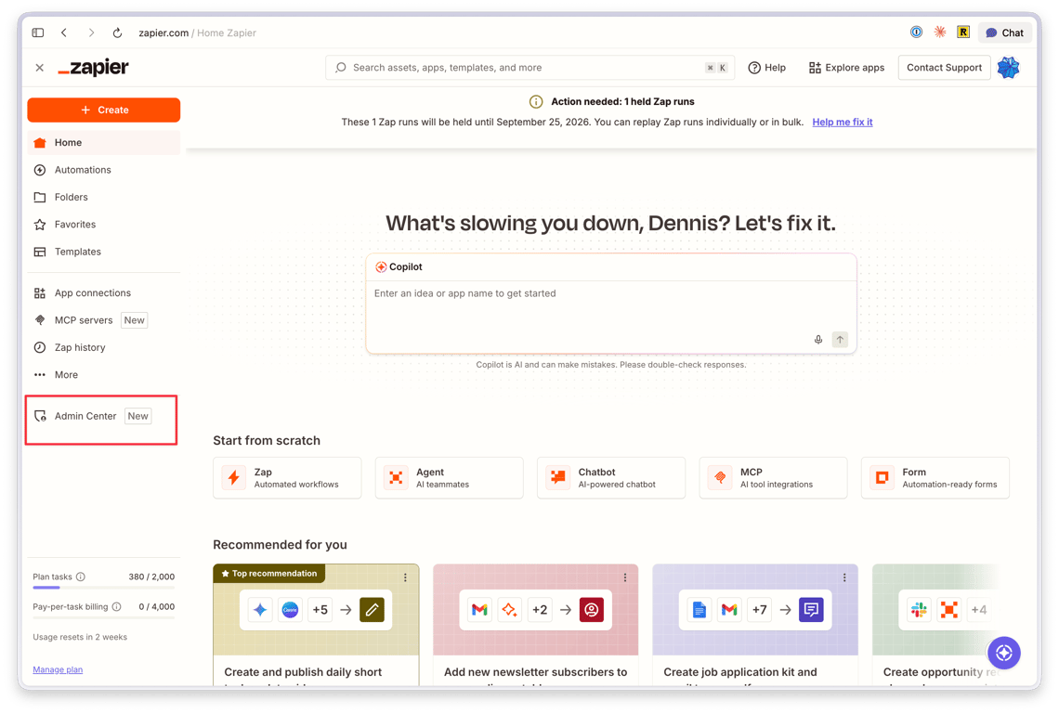The image size is (1059, 713).
Task: Open Explore apps
Action: click(x=847, y=68)
